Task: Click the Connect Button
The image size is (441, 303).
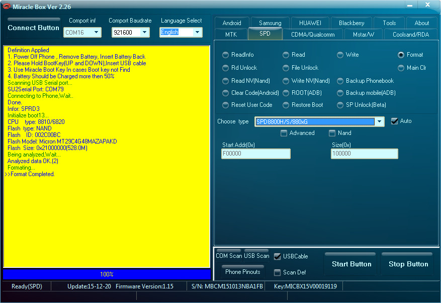Action: click(34, 28)
